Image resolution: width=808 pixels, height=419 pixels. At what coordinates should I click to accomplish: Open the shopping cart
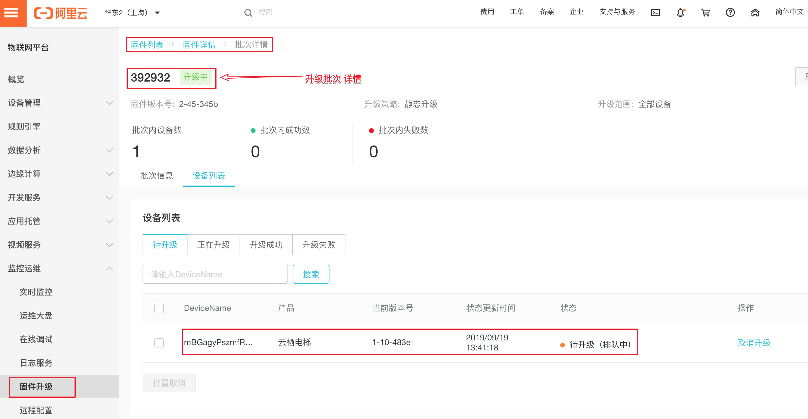coord(705,13)
